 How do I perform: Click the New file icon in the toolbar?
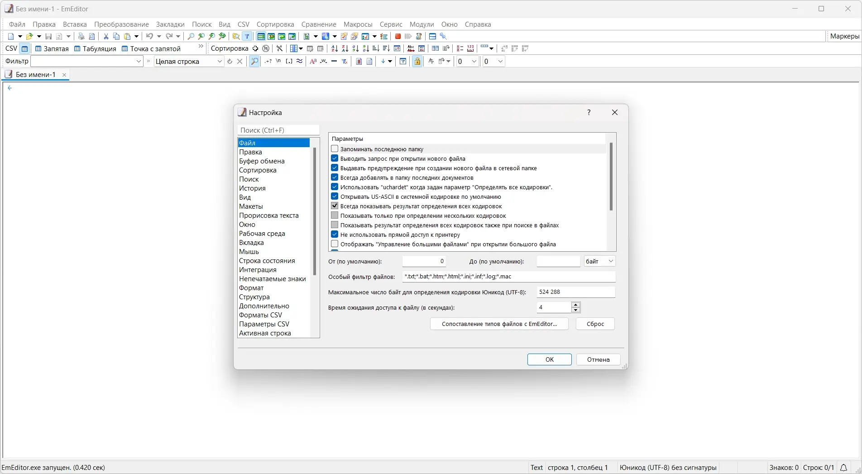click(11, 36)
